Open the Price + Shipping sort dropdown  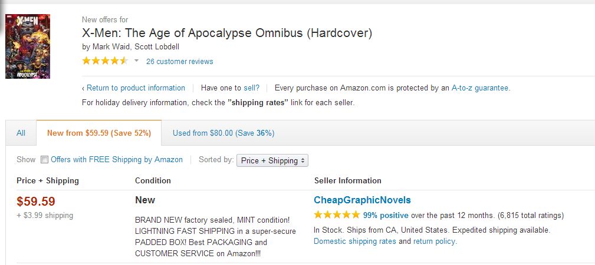tap(272, 160)
